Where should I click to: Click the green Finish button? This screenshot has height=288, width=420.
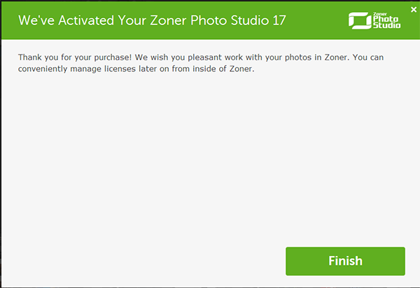[345, 261]
